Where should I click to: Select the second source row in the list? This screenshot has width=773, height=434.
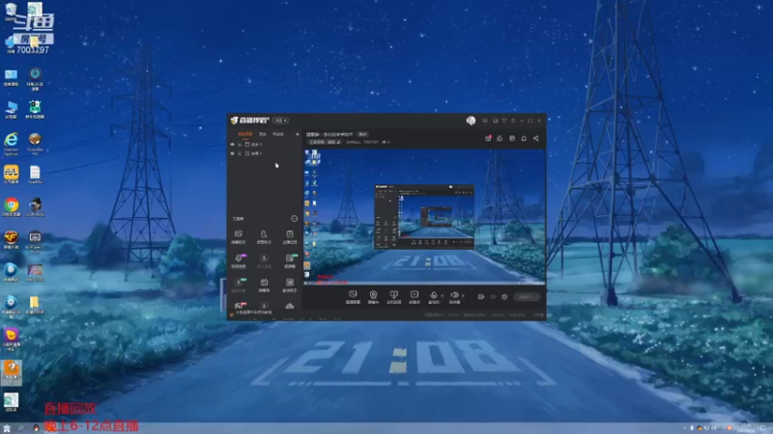point(265,153)
